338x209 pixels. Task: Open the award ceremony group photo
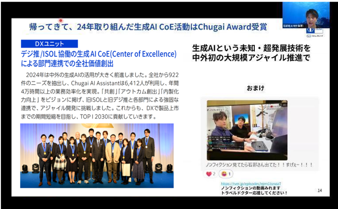(97, 155)
